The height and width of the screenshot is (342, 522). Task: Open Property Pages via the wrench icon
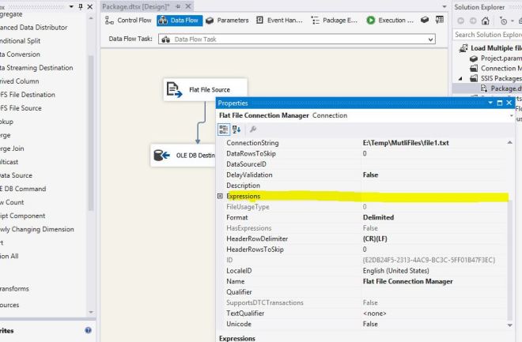point(252,129)
